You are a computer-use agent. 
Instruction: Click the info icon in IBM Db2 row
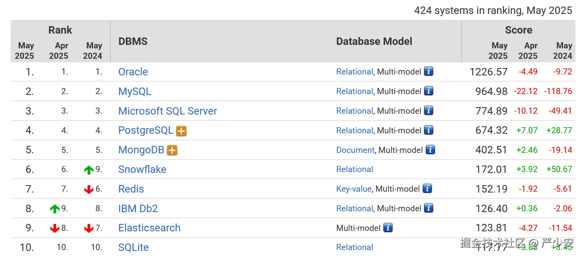coord(429,208)
